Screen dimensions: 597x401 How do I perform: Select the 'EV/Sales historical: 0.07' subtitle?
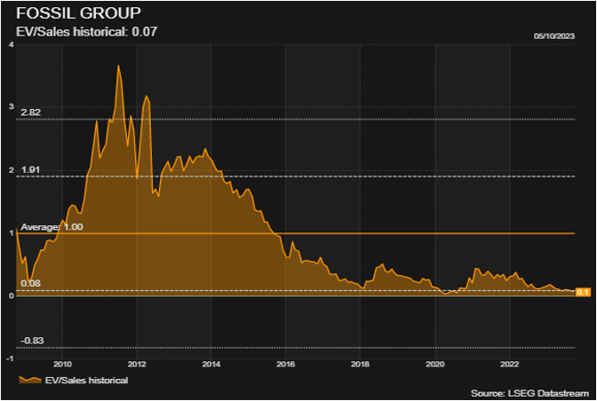coord(86,32)
